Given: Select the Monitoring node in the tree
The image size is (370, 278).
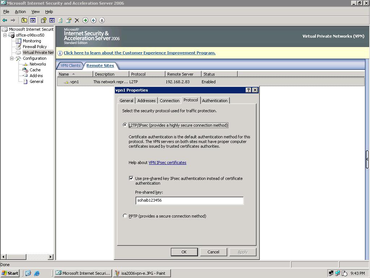Looking at the screenshot, I should pyautogui.click(x=32, y=41).
